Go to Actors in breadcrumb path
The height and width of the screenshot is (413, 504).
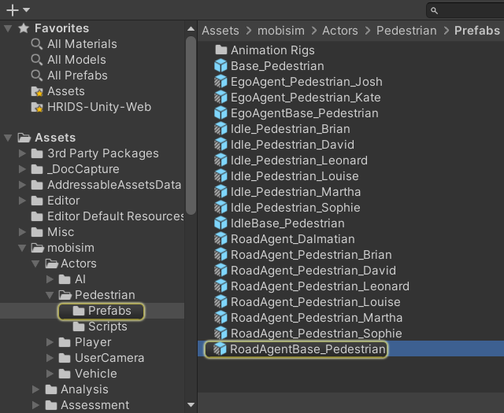[340, 31]
